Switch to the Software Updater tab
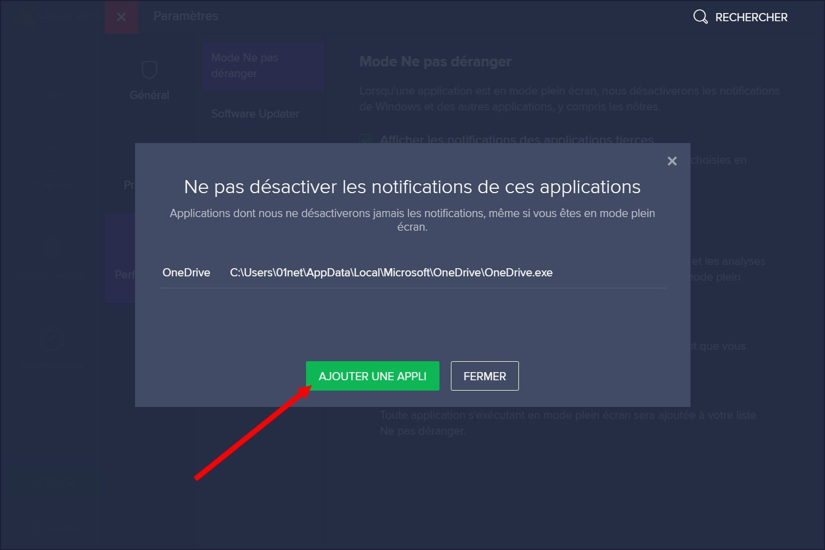The width and height of the screenshot is (825, 550). coord(255,114)
